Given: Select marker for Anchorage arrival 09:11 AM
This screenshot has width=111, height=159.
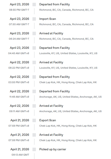Looking at the screenshot, I should pyautogui.click(x=34, y=106).
